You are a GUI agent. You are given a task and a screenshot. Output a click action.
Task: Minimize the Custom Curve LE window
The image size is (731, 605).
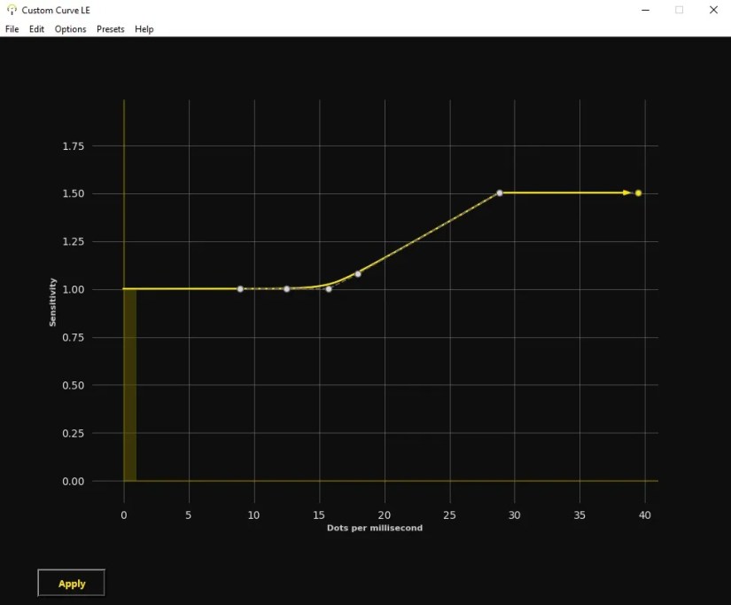[645, 10]
